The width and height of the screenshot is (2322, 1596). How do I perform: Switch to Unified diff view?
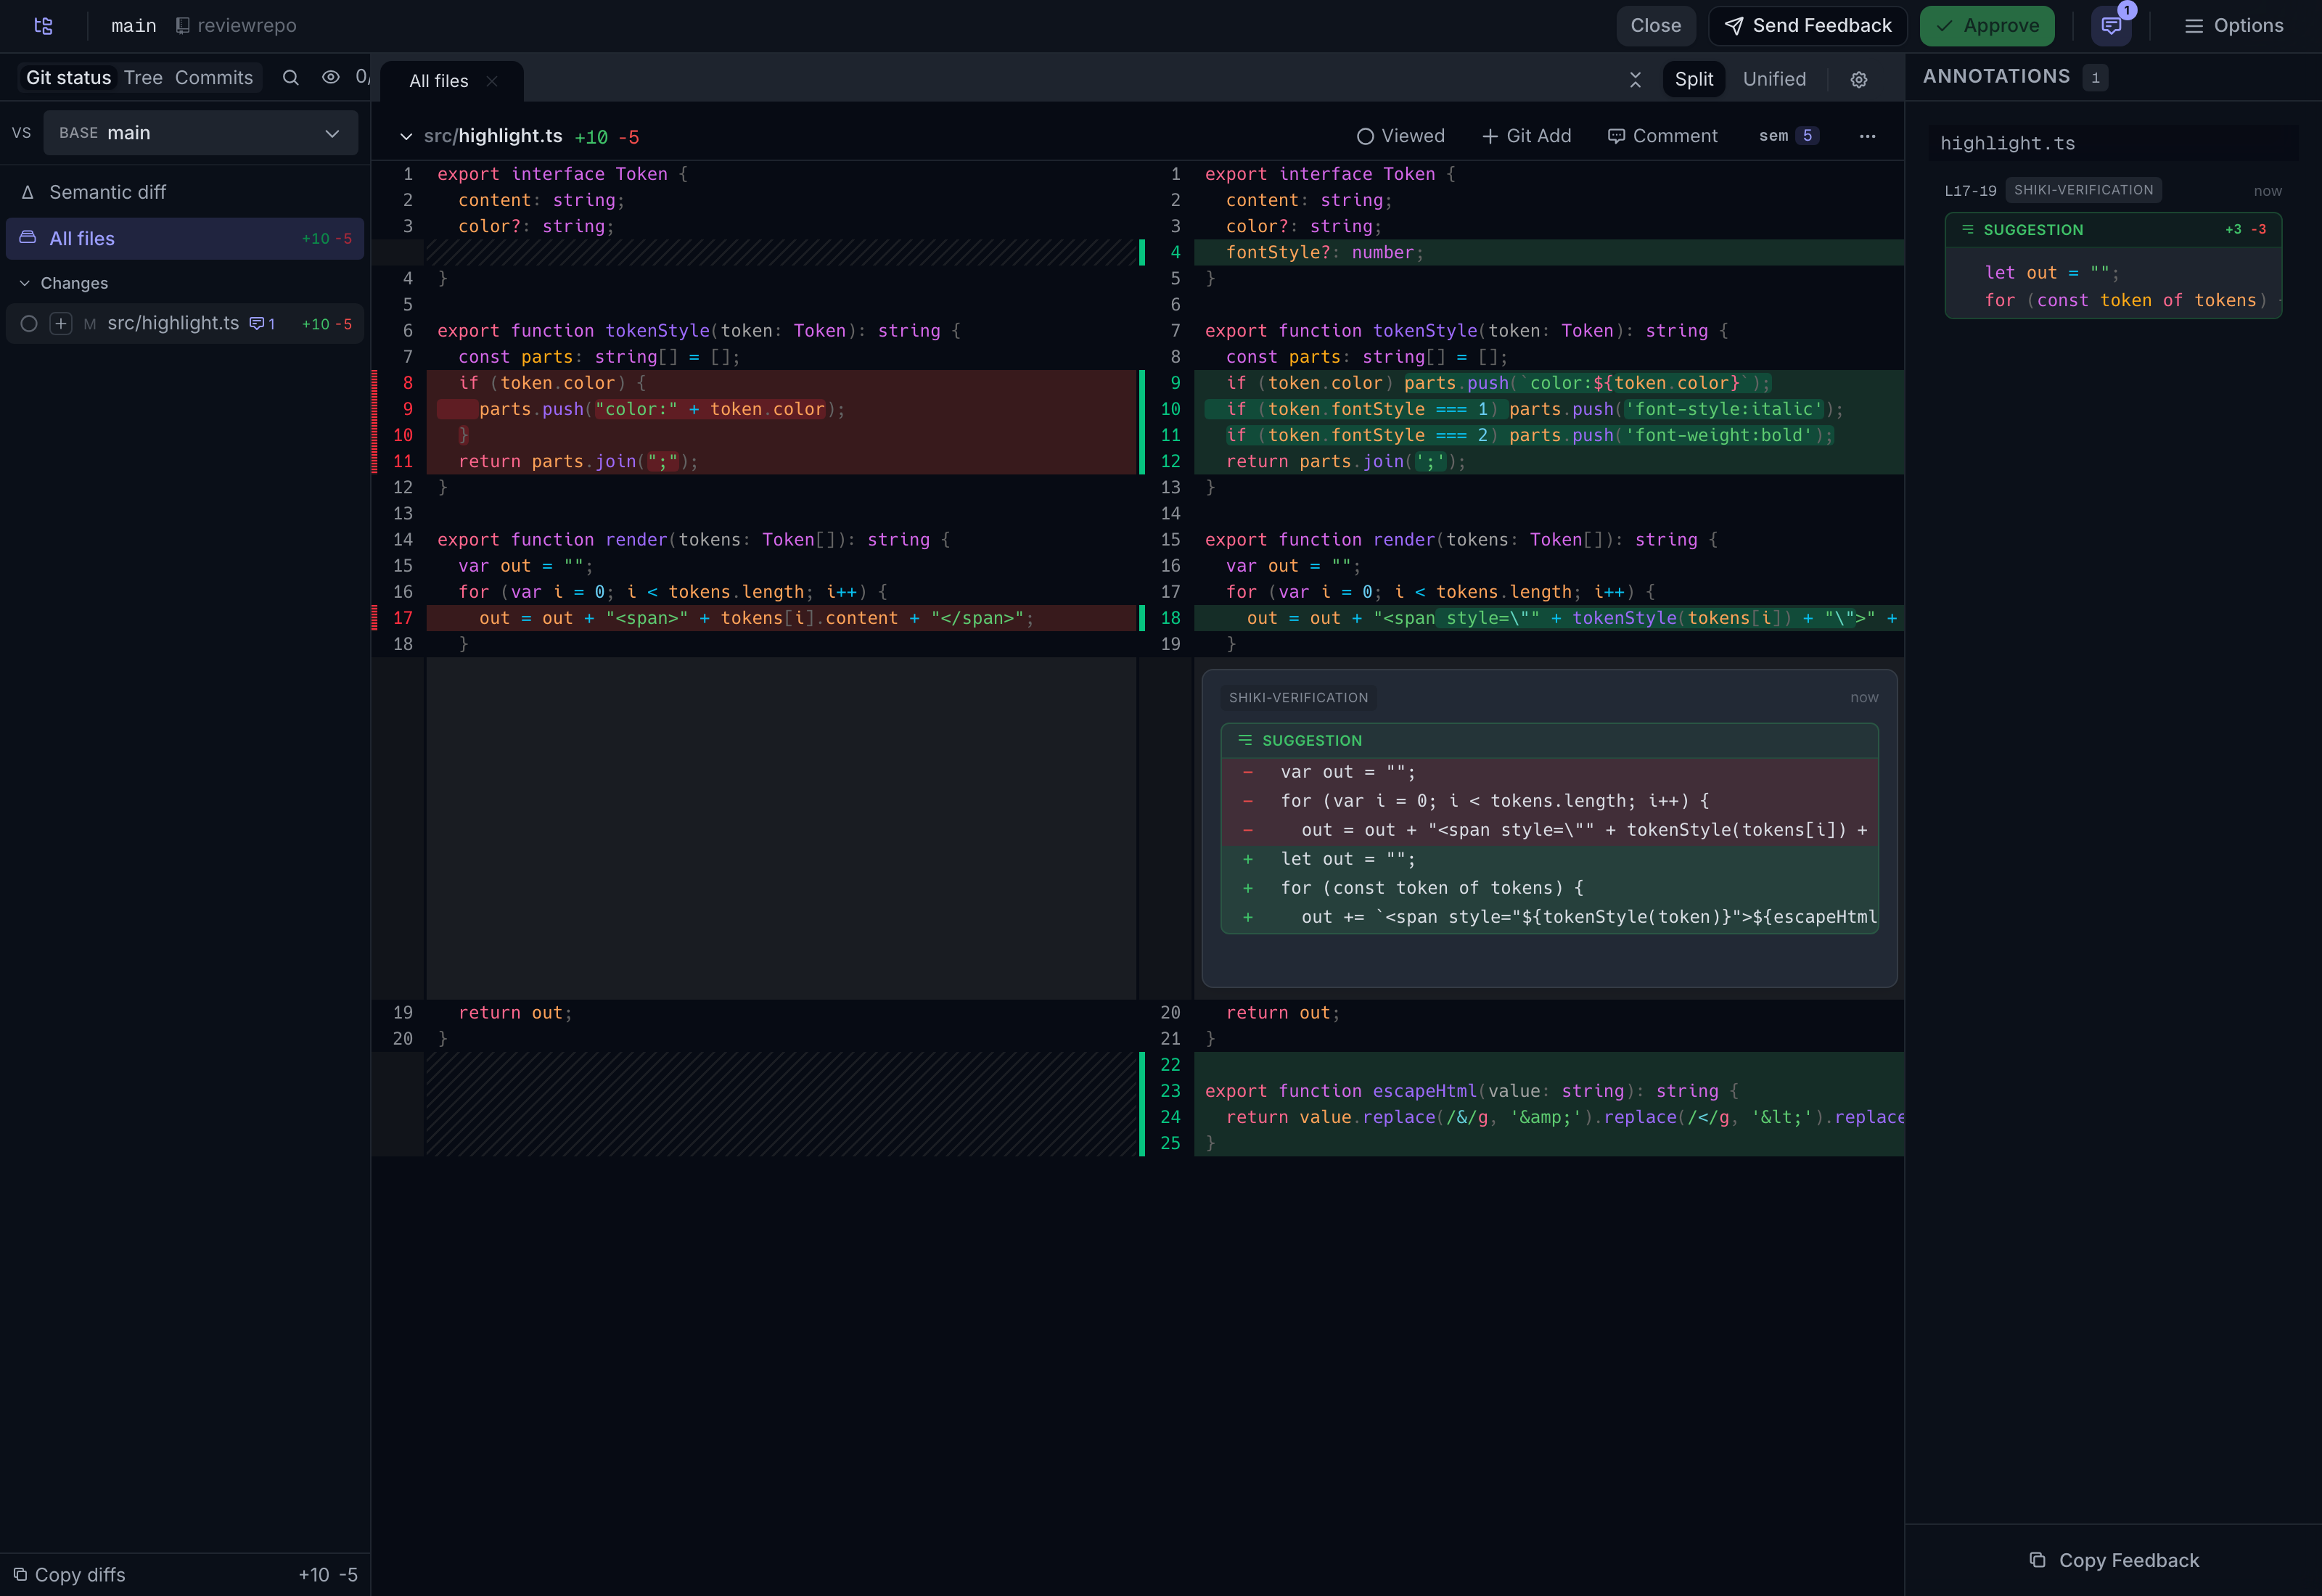[1774, 79]
